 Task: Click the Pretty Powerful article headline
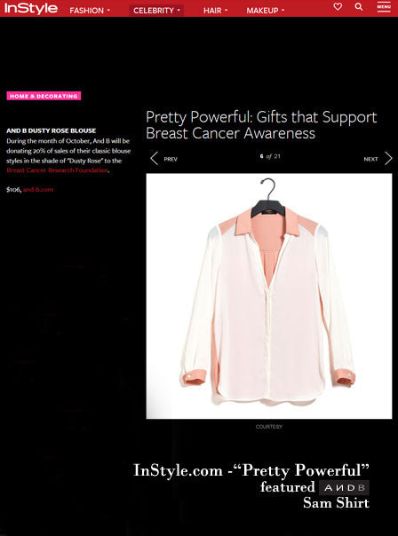[261, 125]
